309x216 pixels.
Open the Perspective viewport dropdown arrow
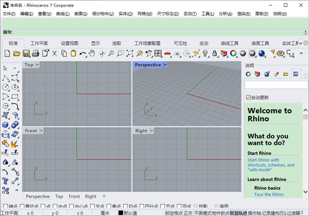[x=165, y=65]
